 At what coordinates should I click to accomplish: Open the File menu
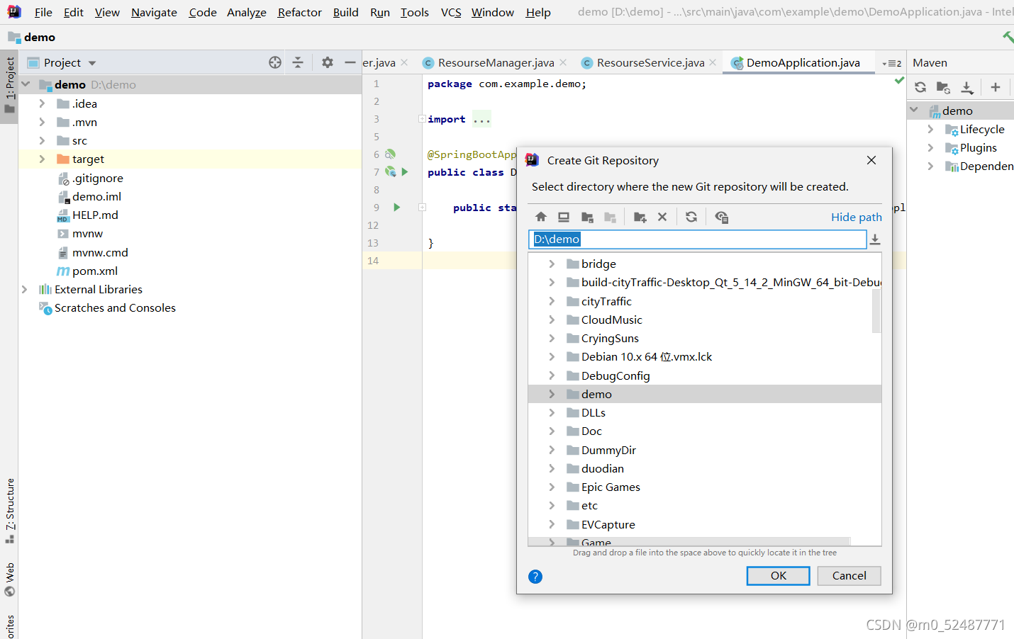coord(43,12)
